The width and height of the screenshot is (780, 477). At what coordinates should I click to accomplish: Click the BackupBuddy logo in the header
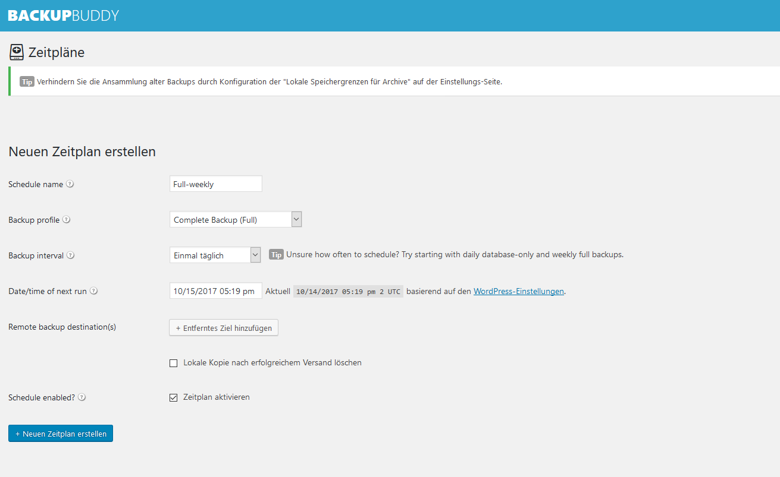(64, 15)
